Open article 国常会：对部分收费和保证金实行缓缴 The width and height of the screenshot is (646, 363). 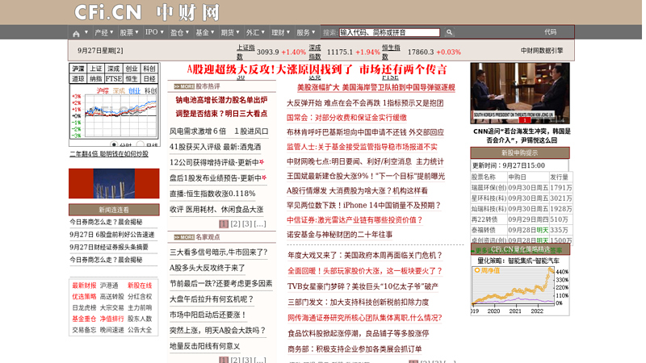click(x=346, y=118)
